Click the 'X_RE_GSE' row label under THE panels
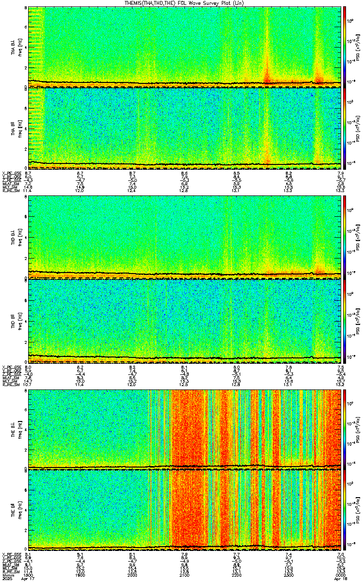Screen dimensions: 364x582 [11, 553]
